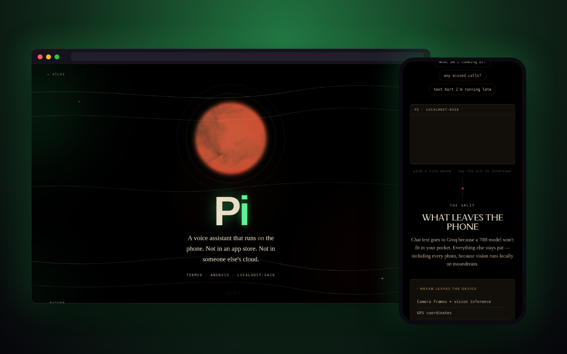Click the green maximize dot of browser window
This screenshot has width=567, height=354.
pos(57,57)
